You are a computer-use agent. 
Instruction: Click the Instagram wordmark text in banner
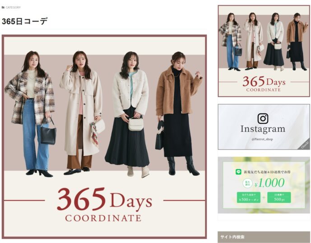pyautogui.click(x=263, y=129)
